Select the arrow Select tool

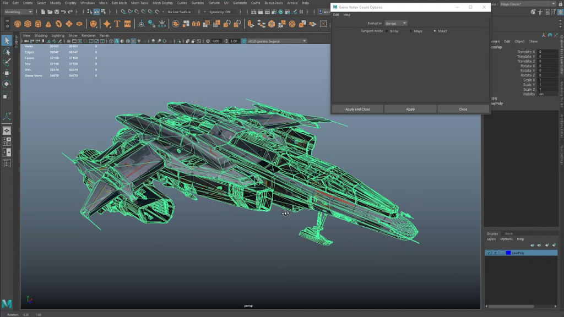[x=7, y=41]
